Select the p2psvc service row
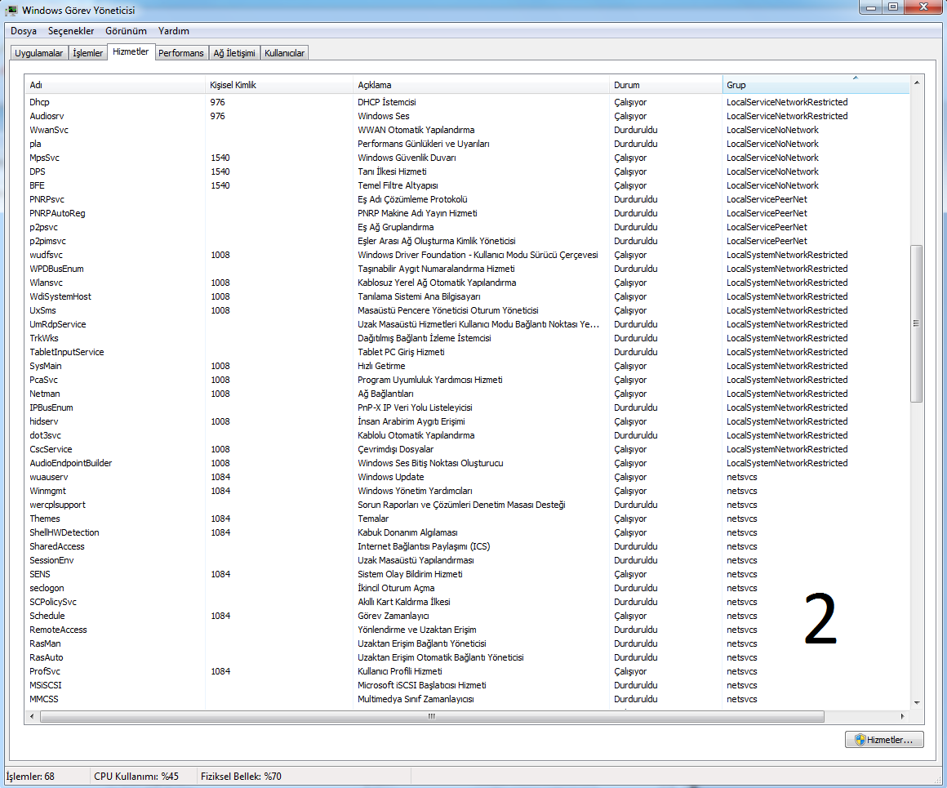947x788 pixels. 467,227
